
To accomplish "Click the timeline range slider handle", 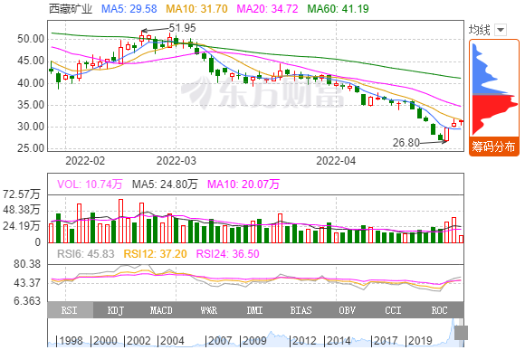I will (461, 333).
